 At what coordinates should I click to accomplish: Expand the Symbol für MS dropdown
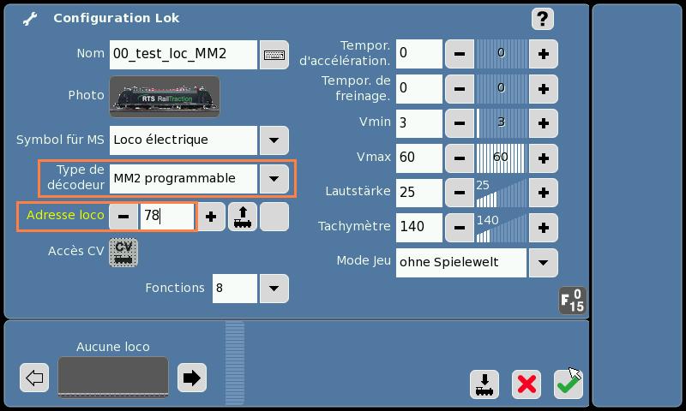click(x=274, y=140)
